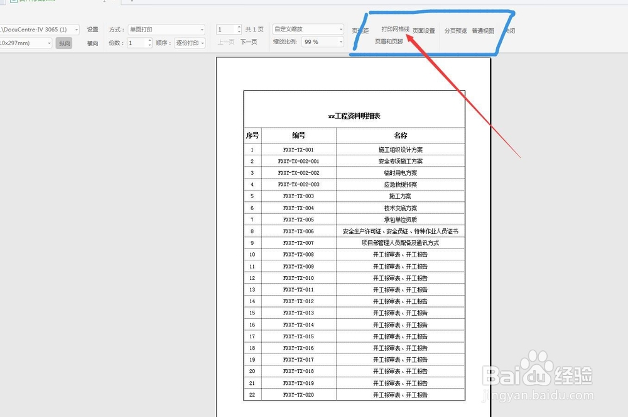This screenshot has width=628, height=417.
Task: Select 横向 landscape orientation
Action: point(91,43)
